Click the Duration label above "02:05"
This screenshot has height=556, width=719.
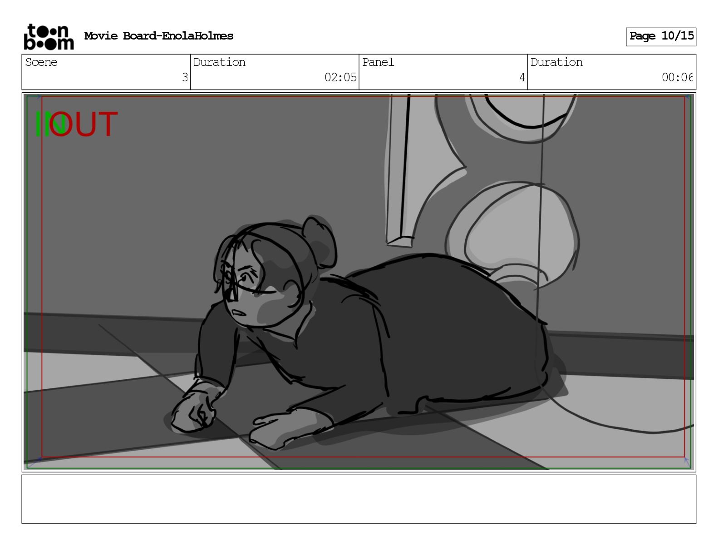coord(219,62)
